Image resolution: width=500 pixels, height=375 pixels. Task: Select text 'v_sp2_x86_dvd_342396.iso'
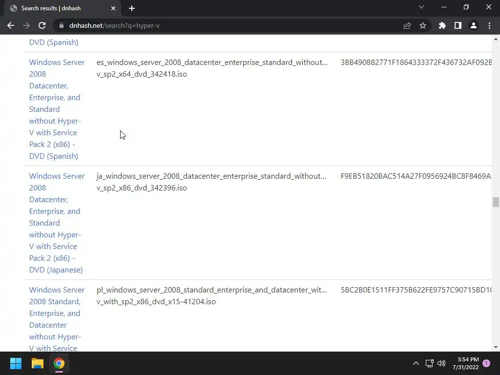point(142,188)
